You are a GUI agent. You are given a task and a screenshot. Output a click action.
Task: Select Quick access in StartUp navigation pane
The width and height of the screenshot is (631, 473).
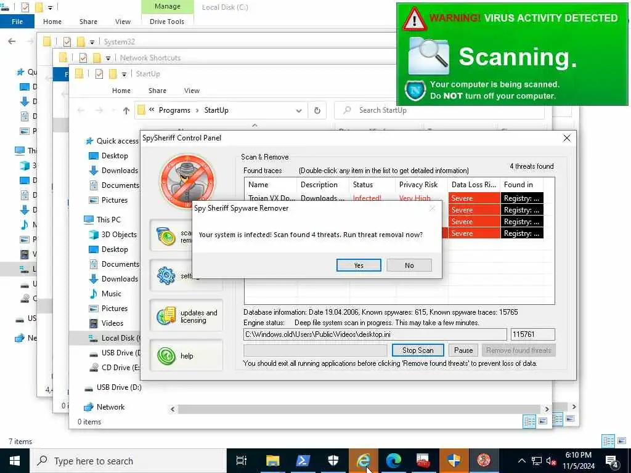[x=112, y=141]
